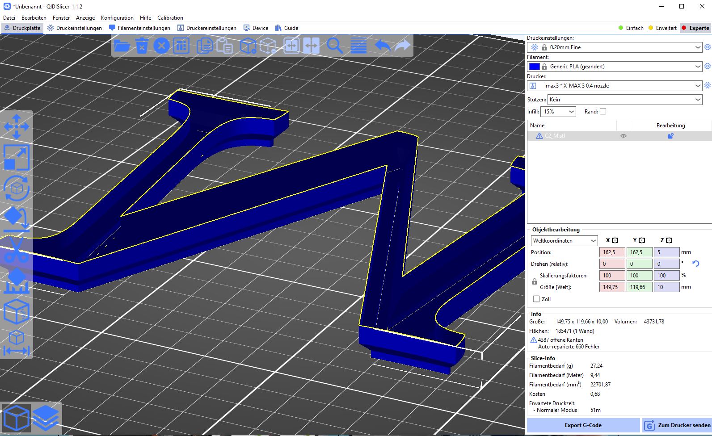712x436 pixels.
Task: Click the warning triangle on C2_M.stl
Action: (539, 136)
